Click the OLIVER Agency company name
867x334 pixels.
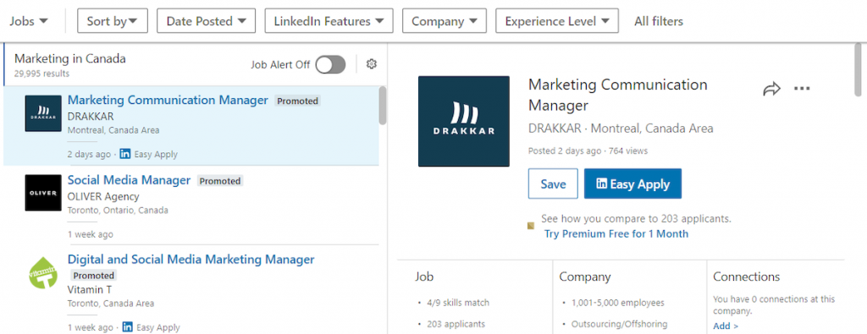[x=103, y=196]
